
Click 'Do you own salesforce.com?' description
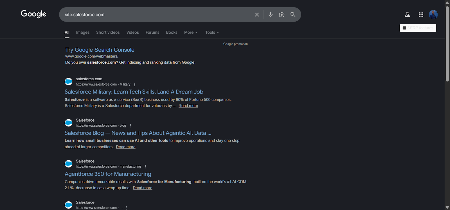130,63
